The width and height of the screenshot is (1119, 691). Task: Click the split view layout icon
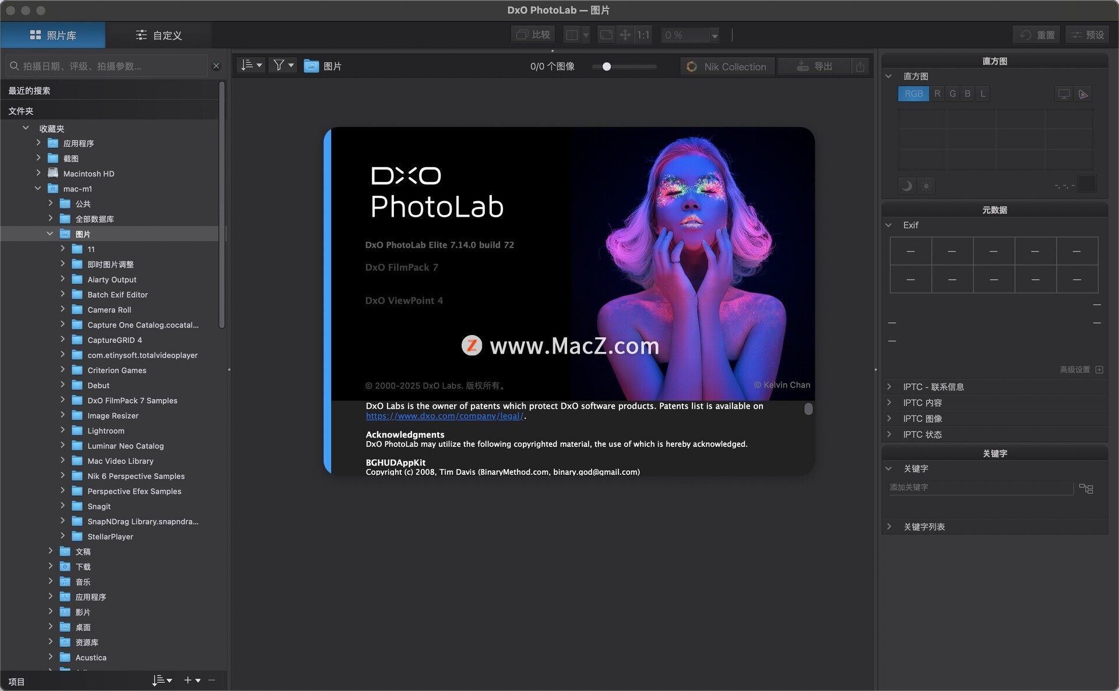point(572,35)
